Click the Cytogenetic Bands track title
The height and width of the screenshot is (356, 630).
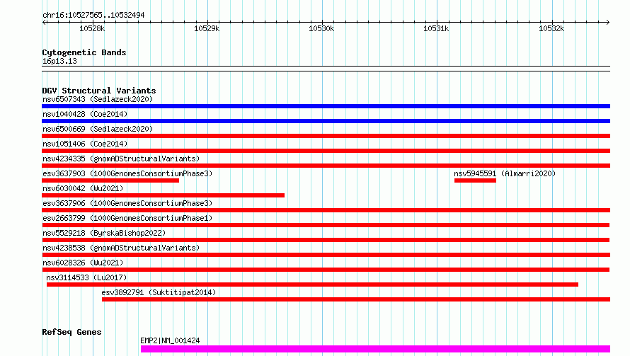(84, 52)
